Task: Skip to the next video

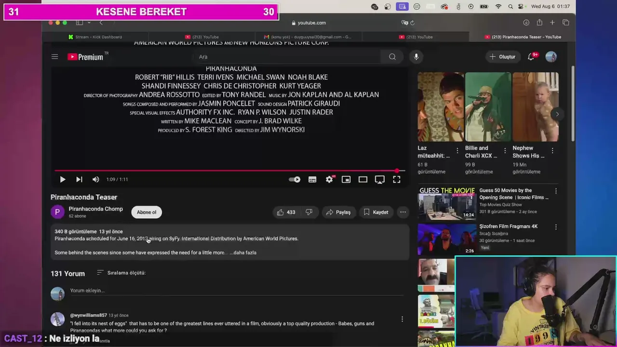Action: [x=79, y=179]
